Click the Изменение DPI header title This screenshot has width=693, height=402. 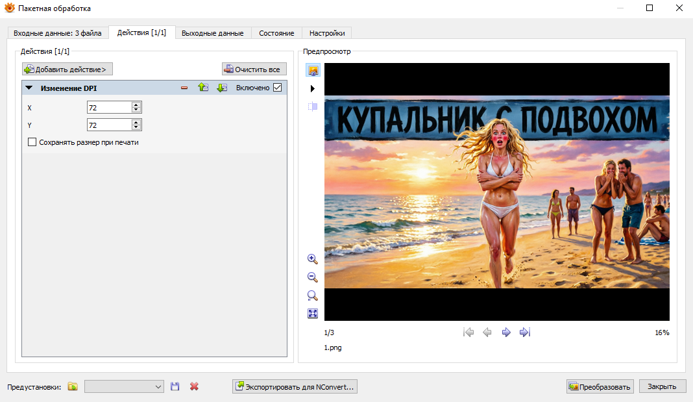coord(69,88)
